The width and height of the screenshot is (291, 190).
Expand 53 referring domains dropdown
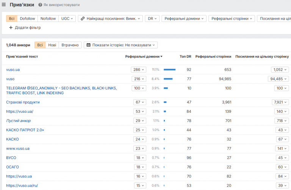pos(139,111)
